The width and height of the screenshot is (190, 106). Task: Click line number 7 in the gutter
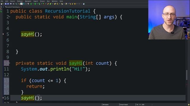point(8,46)
